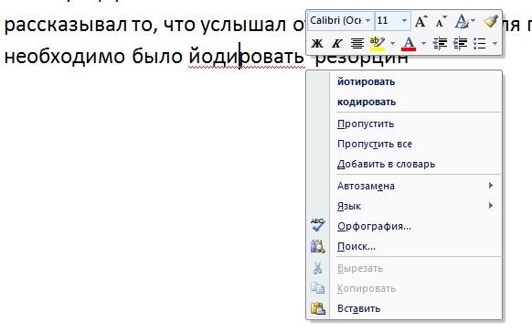Click the misspelled word йодировать
Viewport: 532px width, 333px height.
[247, 56]
